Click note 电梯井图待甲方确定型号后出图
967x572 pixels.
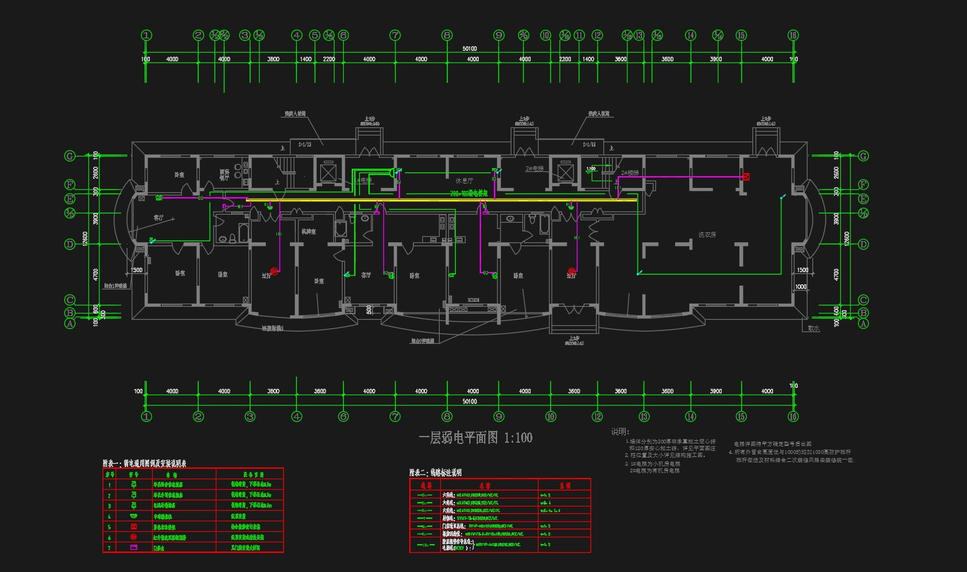(x=773, y=444)
